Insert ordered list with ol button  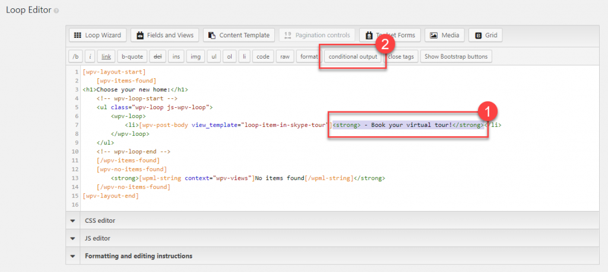[230, 56]
